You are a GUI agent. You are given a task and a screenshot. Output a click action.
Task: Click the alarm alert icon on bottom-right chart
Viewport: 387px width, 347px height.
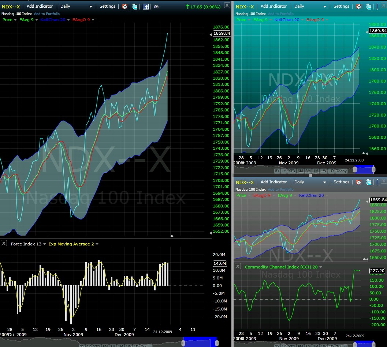(x=358, y=182)
